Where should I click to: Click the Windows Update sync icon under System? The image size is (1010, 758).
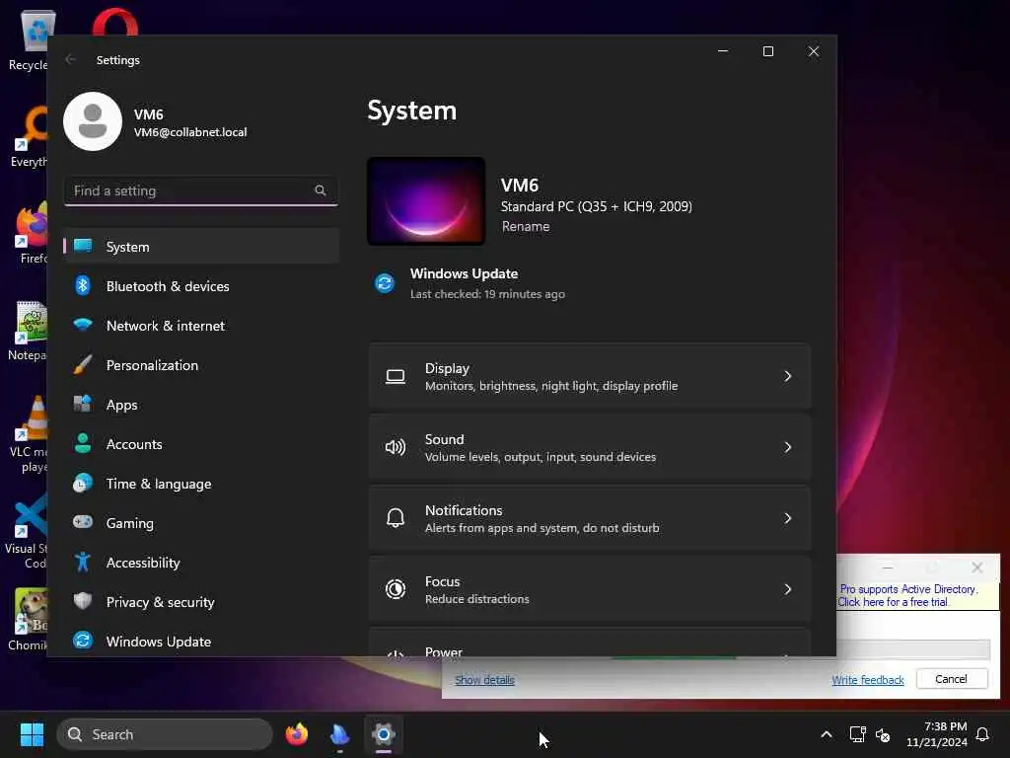click(x=385, y=283)
